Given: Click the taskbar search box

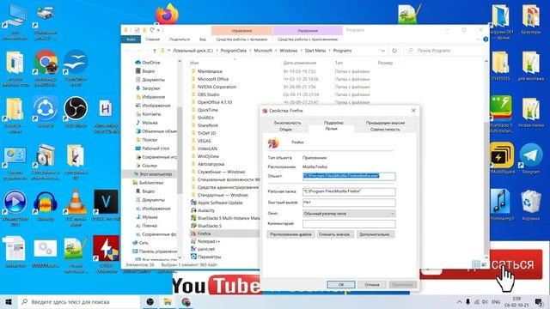Looking at the screenshot, I should tap(79, 302).
